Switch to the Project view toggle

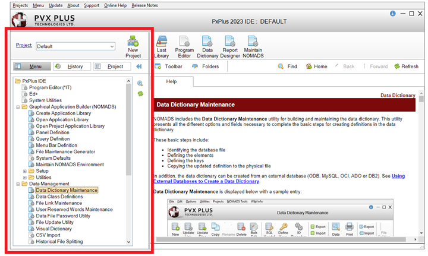pos(111,67)
